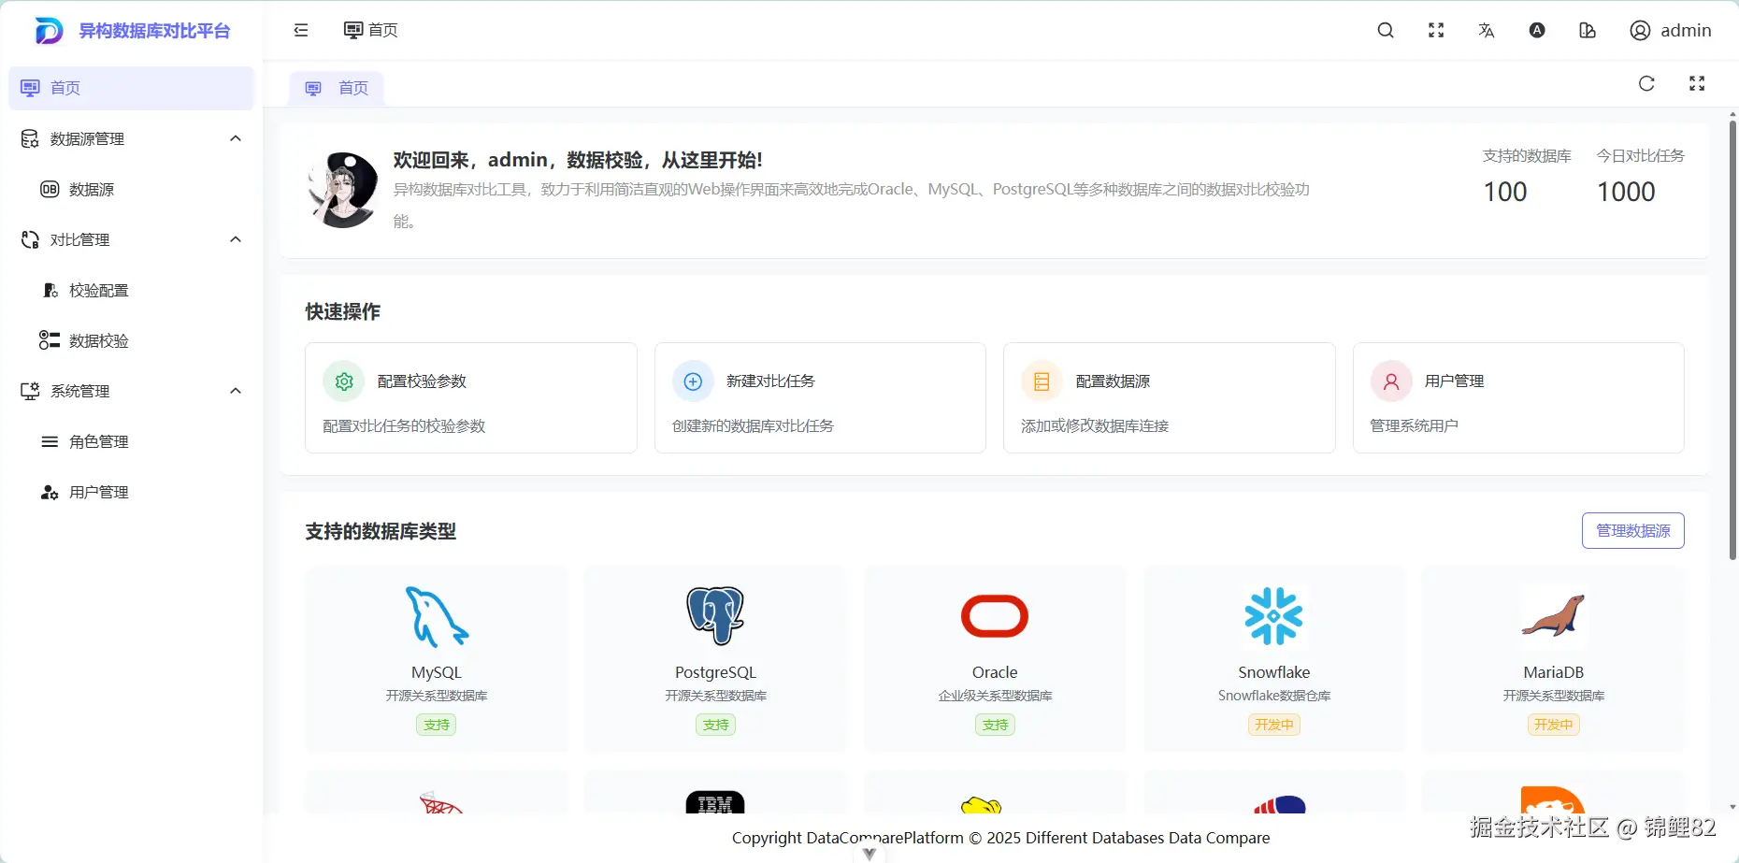Open the 用户管理 quick action card
The width and height of the screenshot is (1739, 863).
[x=1518, y=398]
